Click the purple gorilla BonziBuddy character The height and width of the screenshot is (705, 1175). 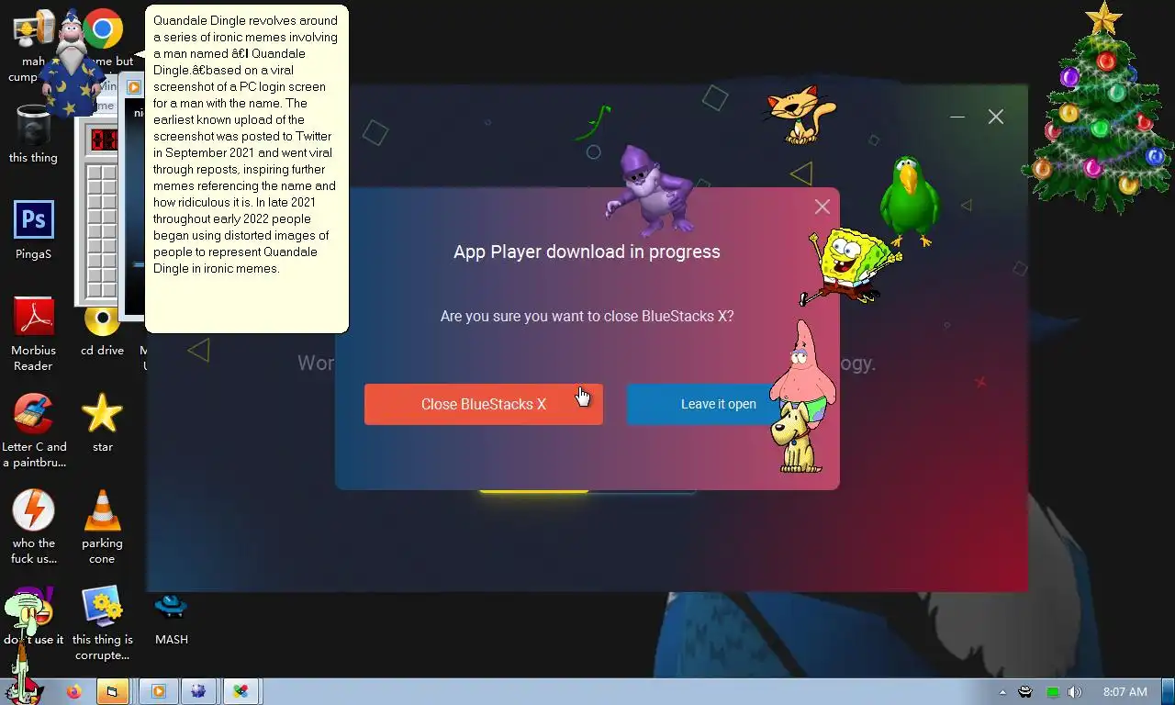coord(651,191)
